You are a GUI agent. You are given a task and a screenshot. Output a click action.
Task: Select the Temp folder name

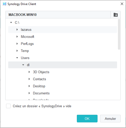pyautogui.click(x=25, y=51)
